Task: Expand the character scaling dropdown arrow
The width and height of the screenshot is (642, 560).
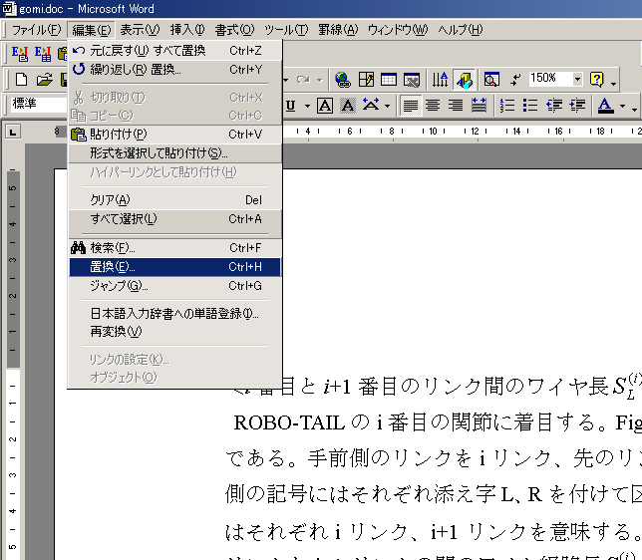Action: pos(387,106)
